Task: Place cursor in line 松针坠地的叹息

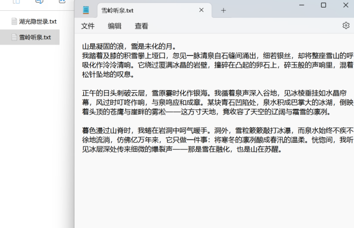Action: pos(108,74)
